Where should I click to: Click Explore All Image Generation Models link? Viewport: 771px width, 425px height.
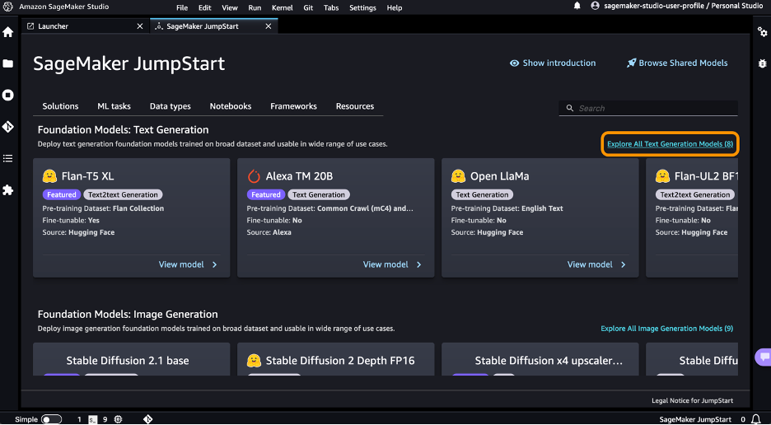click(666, 329)
